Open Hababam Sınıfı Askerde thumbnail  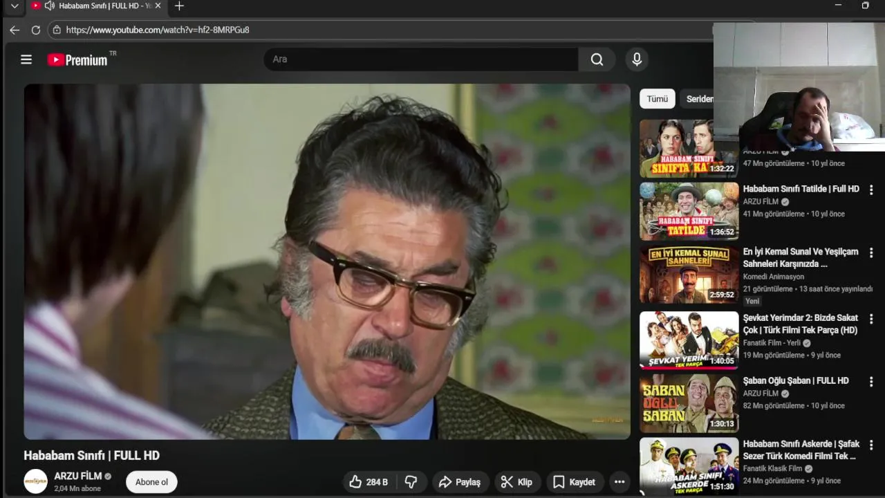(x=689, y=465)
